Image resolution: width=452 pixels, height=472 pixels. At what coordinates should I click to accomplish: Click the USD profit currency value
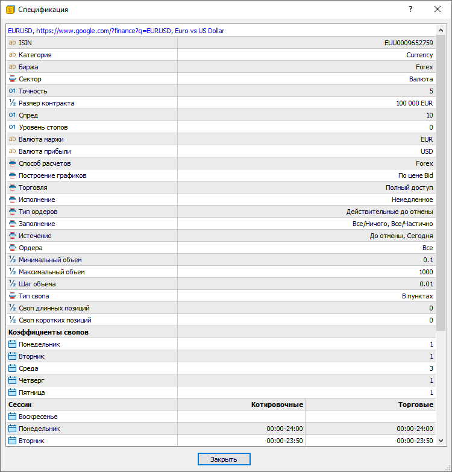pos(427,151)
